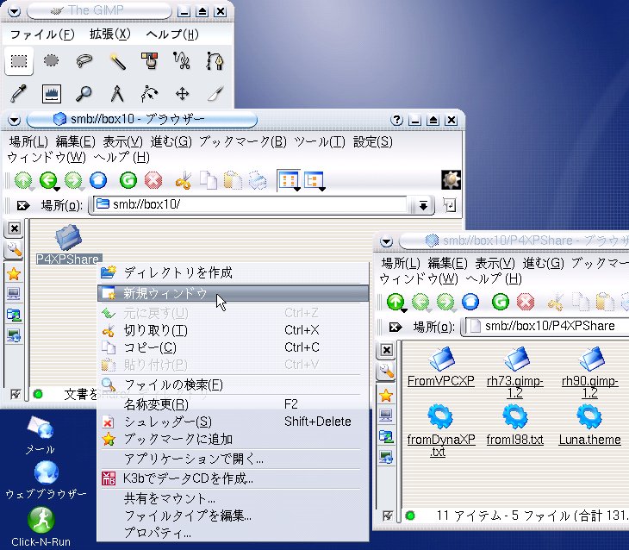Switch to tree view in smb://box10 toolbar

314,180
